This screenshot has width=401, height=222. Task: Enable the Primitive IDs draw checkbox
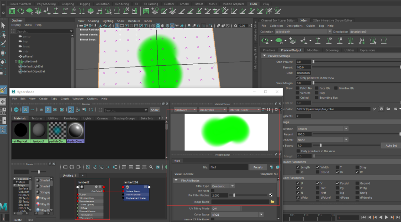click(336, 88)
